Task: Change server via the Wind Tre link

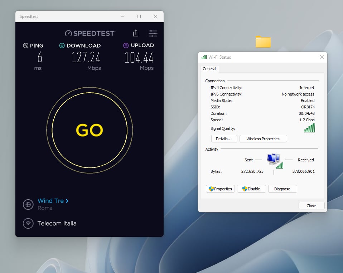Action: [50, 201]
